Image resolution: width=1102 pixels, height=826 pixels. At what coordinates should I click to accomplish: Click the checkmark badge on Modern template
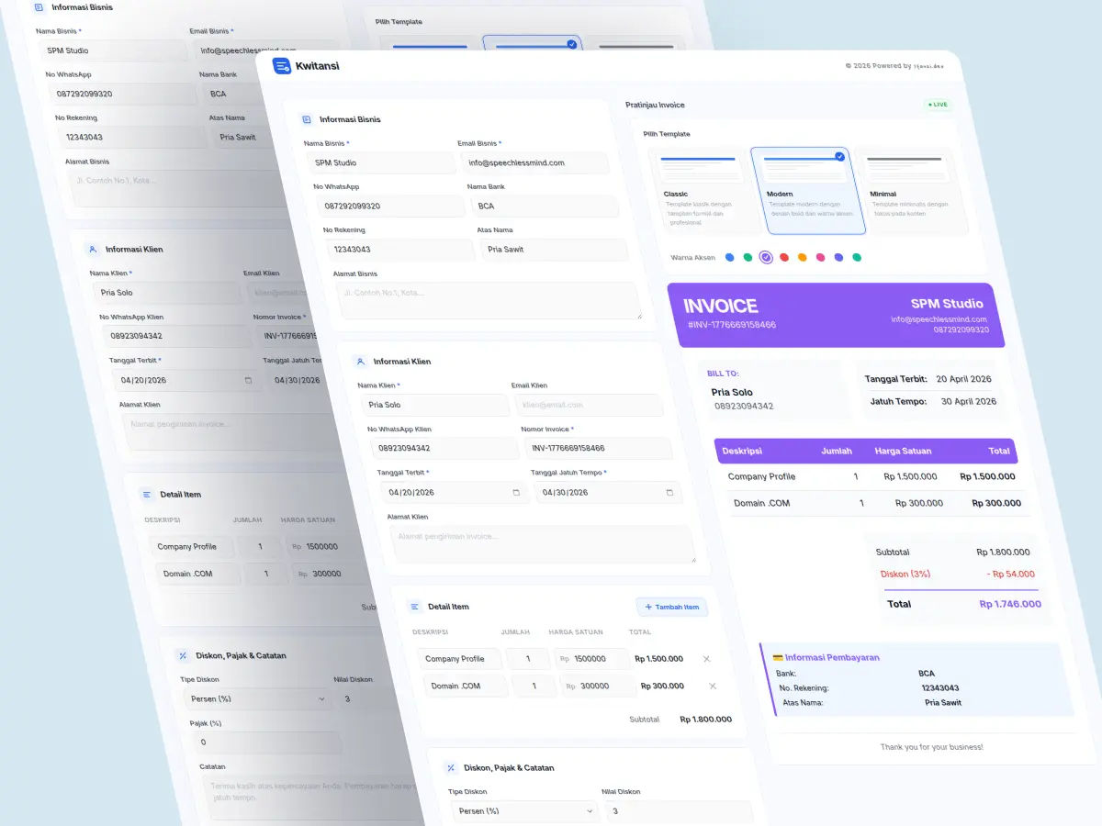[839, 156]
